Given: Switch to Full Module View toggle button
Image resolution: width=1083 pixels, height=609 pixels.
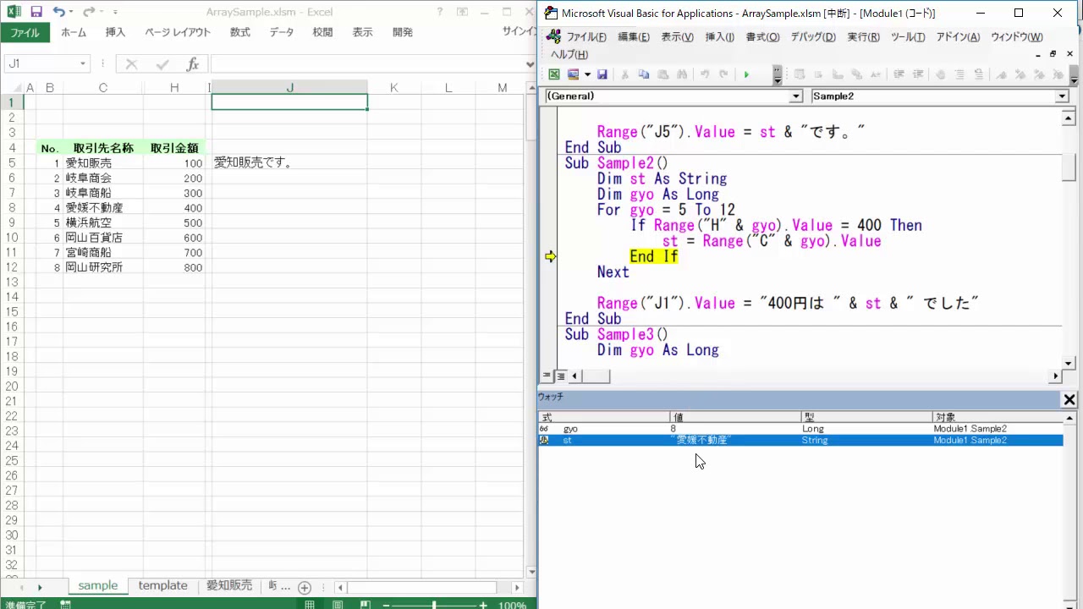Looking at the screenshot, I should pyautogui.click(x=560, y=376).
